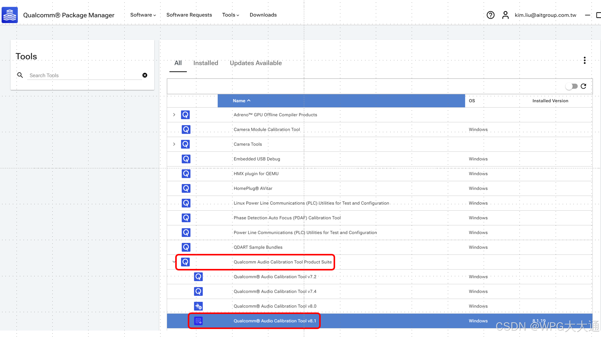Click the refresh icon above the table
This screenshot has width=601, height=337.
coord(584,86)
